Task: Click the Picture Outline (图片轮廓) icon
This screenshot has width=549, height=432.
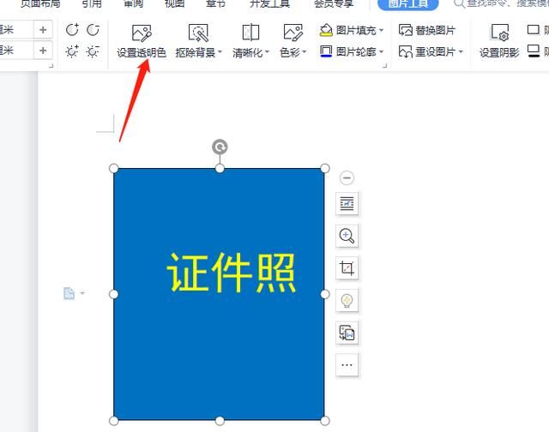Action: pyautogui.click(x=326, y=51)
